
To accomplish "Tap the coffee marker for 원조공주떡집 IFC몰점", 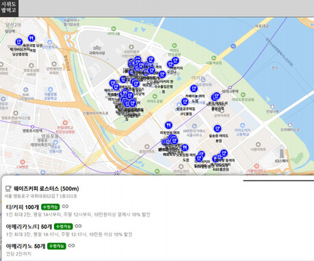I will (185, 102).
